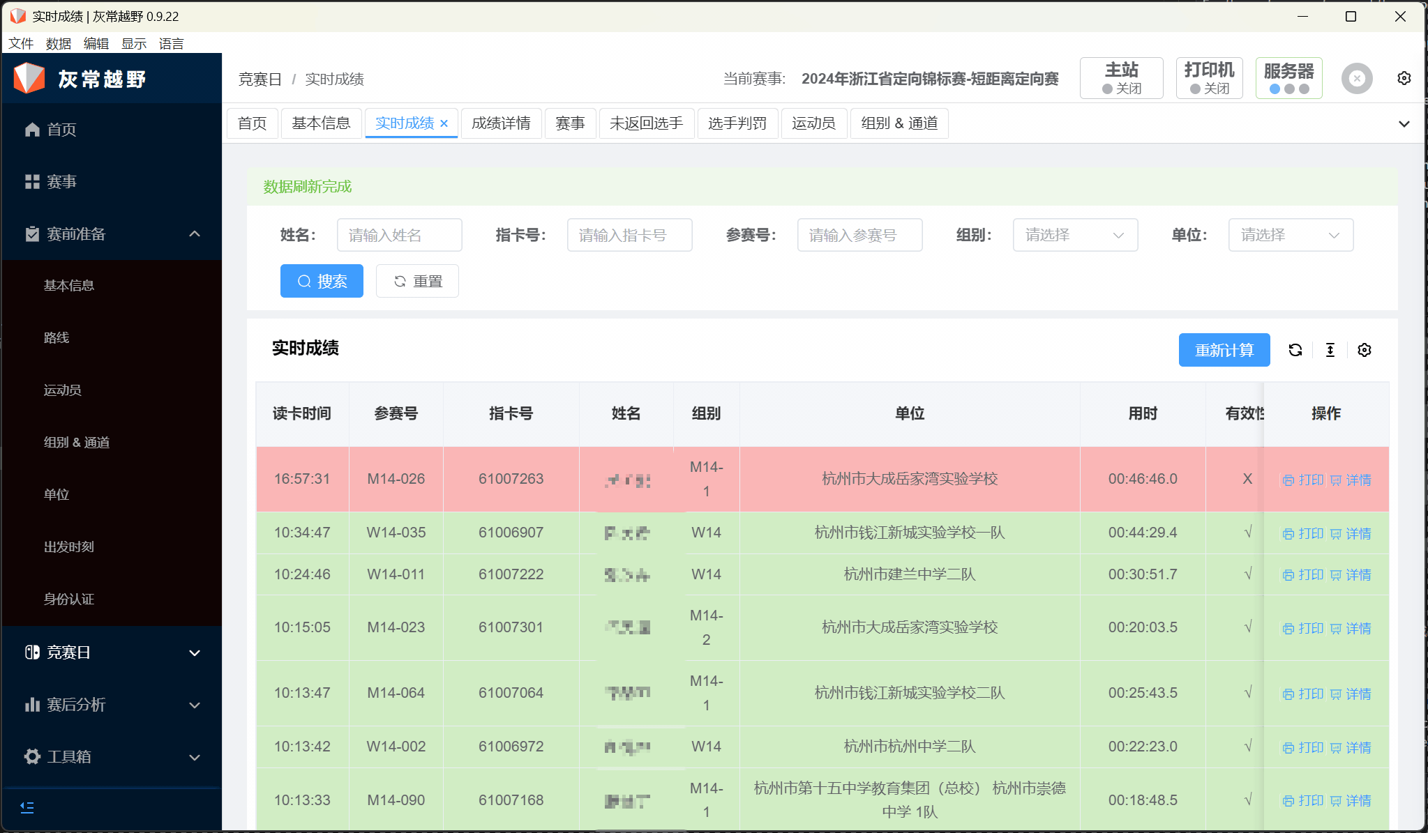
Task: Print result for M14-090
Action: pos(1302,800)
